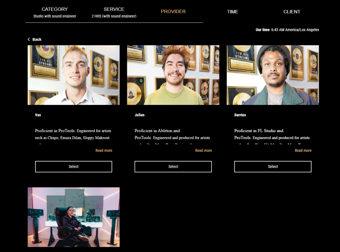Open the CLIENT step tab
The width and height of the screenshot is (340, 252).
pos(292,12)
